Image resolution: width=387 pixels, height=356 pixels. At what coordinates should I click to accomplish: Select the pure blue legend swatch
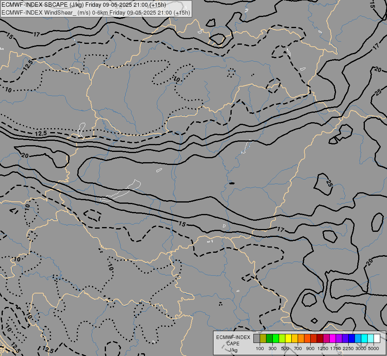352,338
